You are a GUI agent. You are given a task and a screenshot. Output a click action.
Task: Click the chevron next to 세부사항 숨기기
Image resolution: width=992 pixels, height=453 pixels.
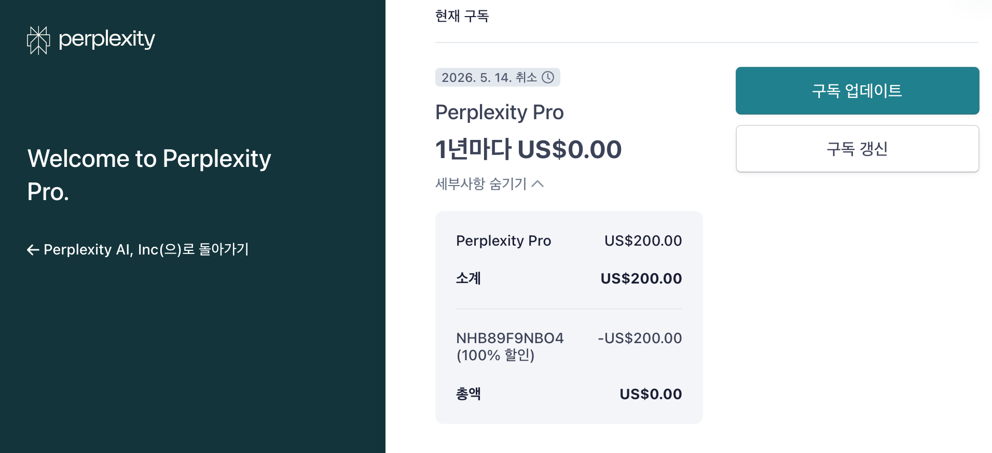tap(538, 183)
